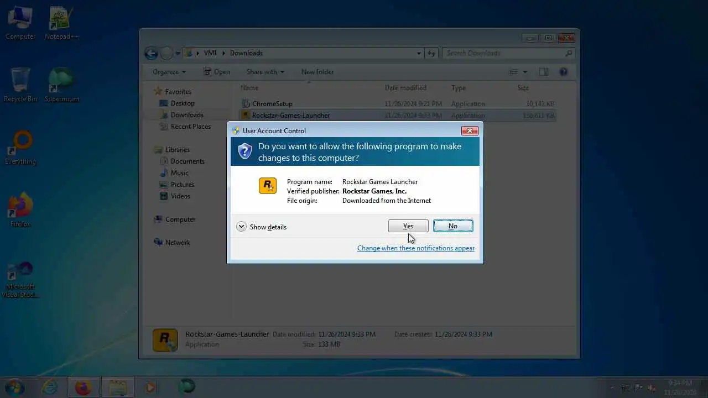Click Forward arrow in Explorer window
The width and height of the screenshot is (708, 398).
pyautogui.click(x=166, y=54)
